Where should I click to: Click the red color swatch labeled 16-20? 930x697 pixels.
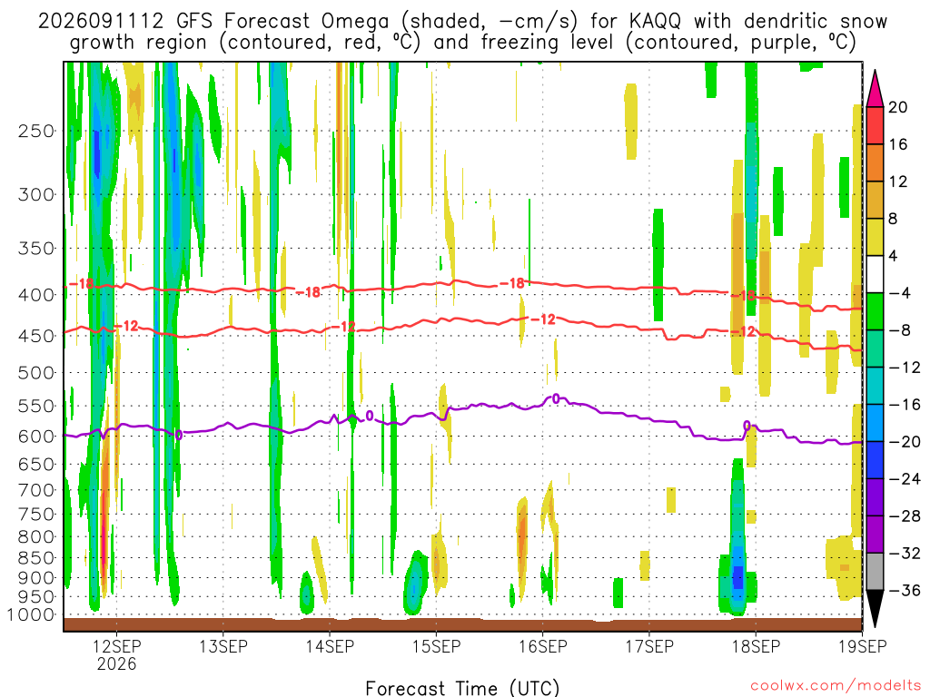click(x=875, y=125)
